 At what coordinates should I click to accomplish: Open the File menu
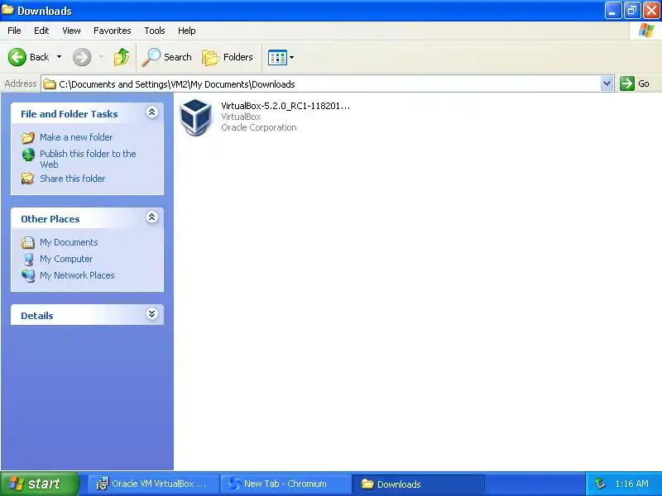tap(14, 31)
